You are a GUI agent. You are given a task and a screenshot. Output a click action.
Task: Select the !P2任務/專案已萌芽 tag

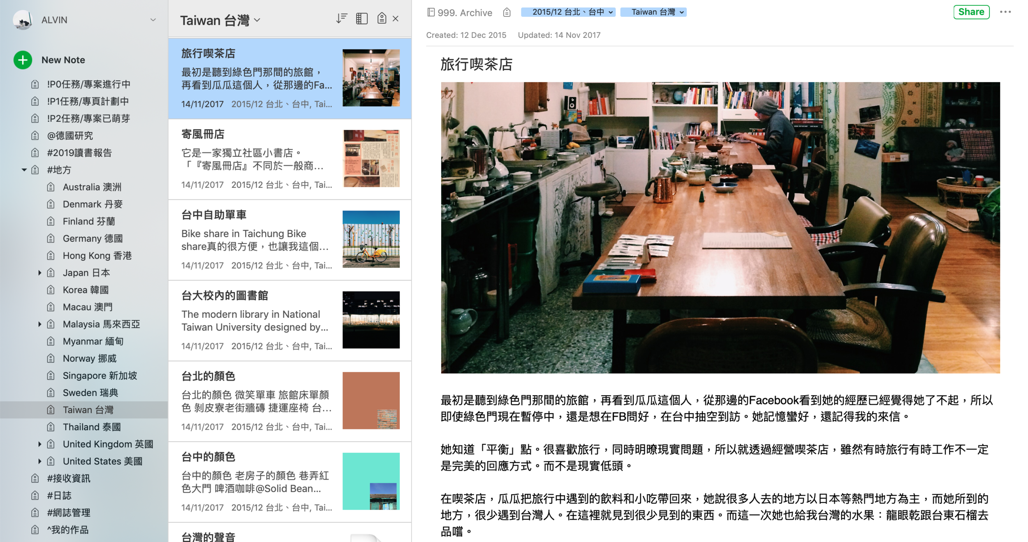(88, 118)
